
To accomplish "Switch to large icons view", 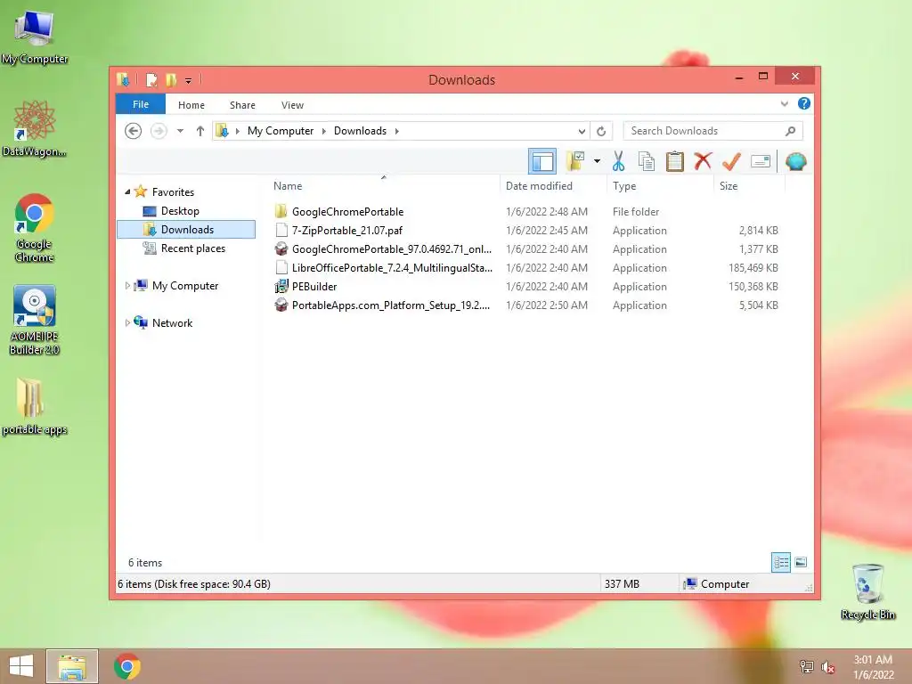I will click(x=801, y=562).
